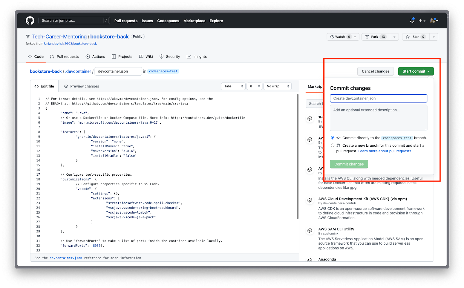Click the Public visibility badge

click(138, 36)
